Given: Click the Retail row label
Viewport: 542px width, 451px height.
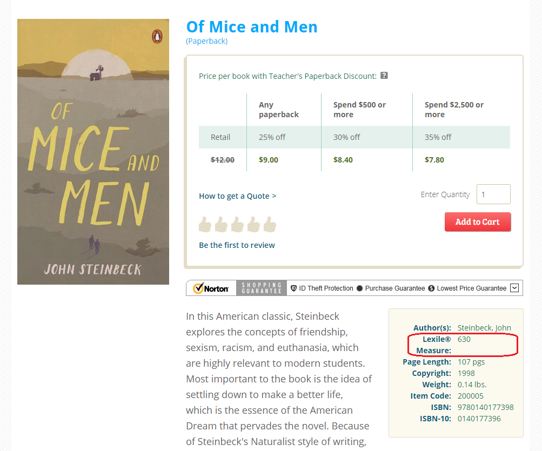Looking at the screenshot, I should click(220, 137).
